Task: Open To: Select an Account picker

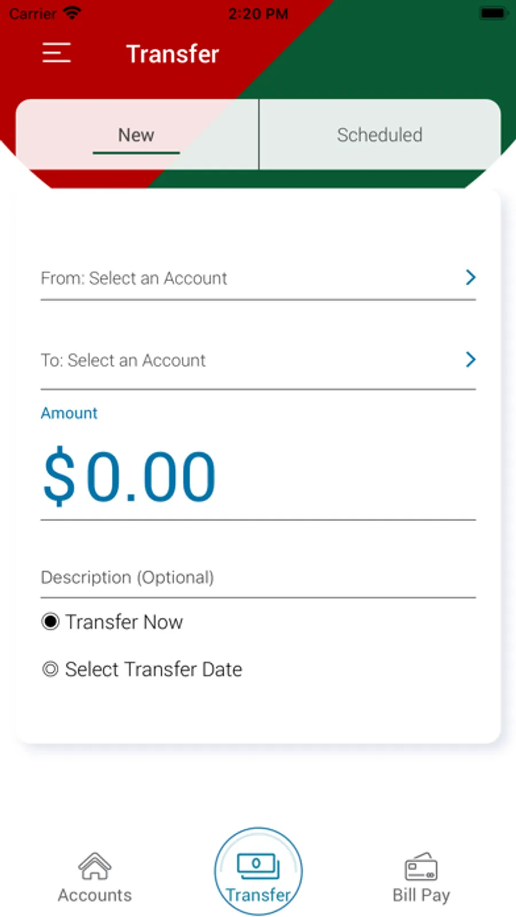Action: coord(258,360)
